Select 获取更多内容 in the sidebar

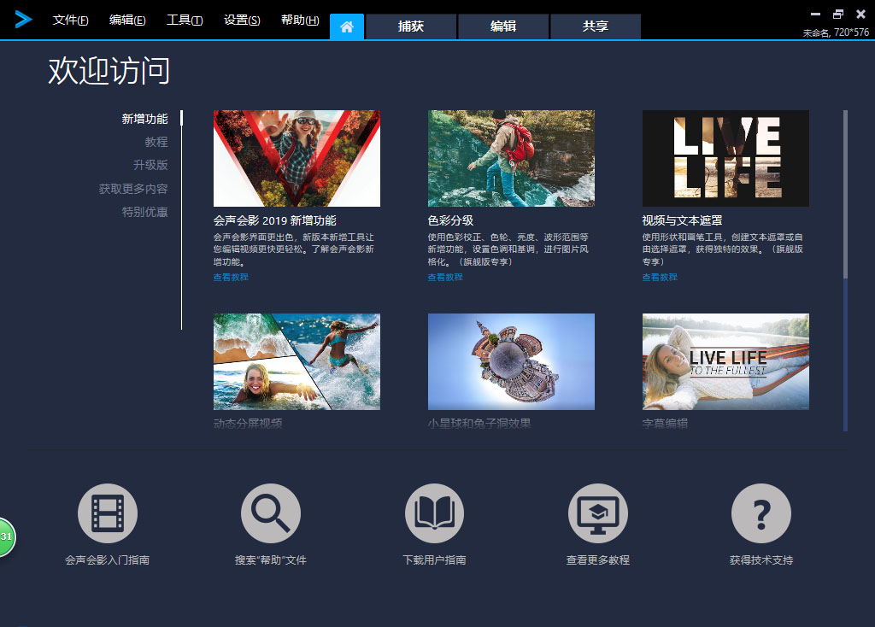click(132, 189)
